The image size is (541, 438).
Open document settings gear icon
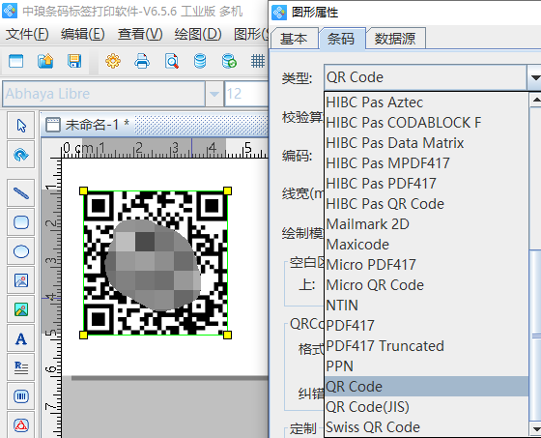tap(113, 62)
